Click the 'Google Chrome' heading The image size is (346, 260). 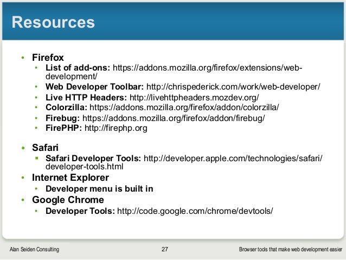[x=68, y=200]
